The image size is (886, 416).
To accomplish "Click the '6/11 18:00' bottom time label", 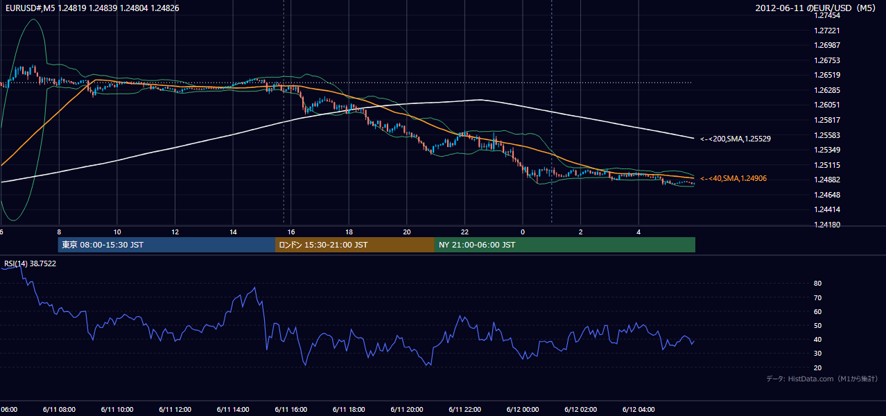I will 349,410.
